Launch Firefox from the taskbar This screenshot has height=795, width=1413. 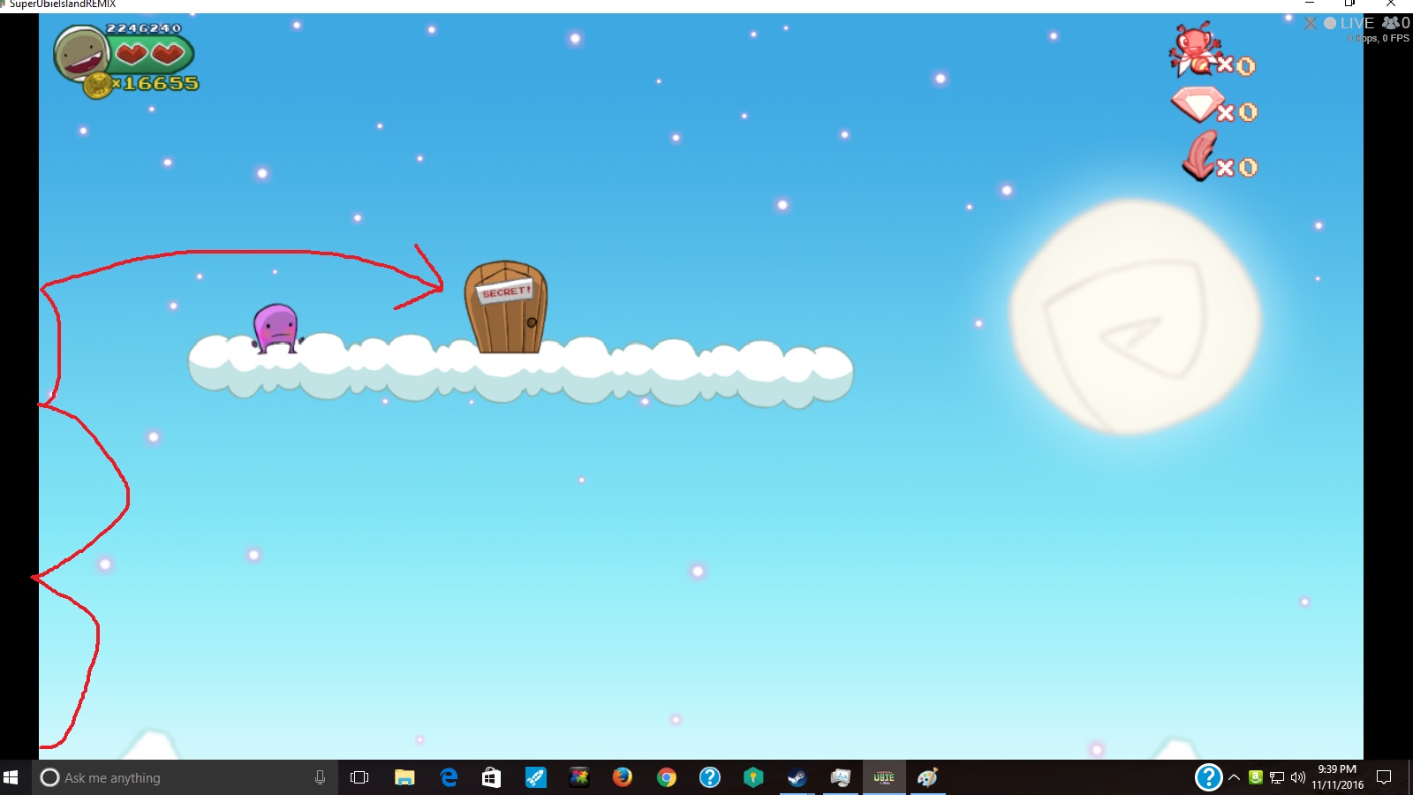pyautogui.click(x=623, y=777)
